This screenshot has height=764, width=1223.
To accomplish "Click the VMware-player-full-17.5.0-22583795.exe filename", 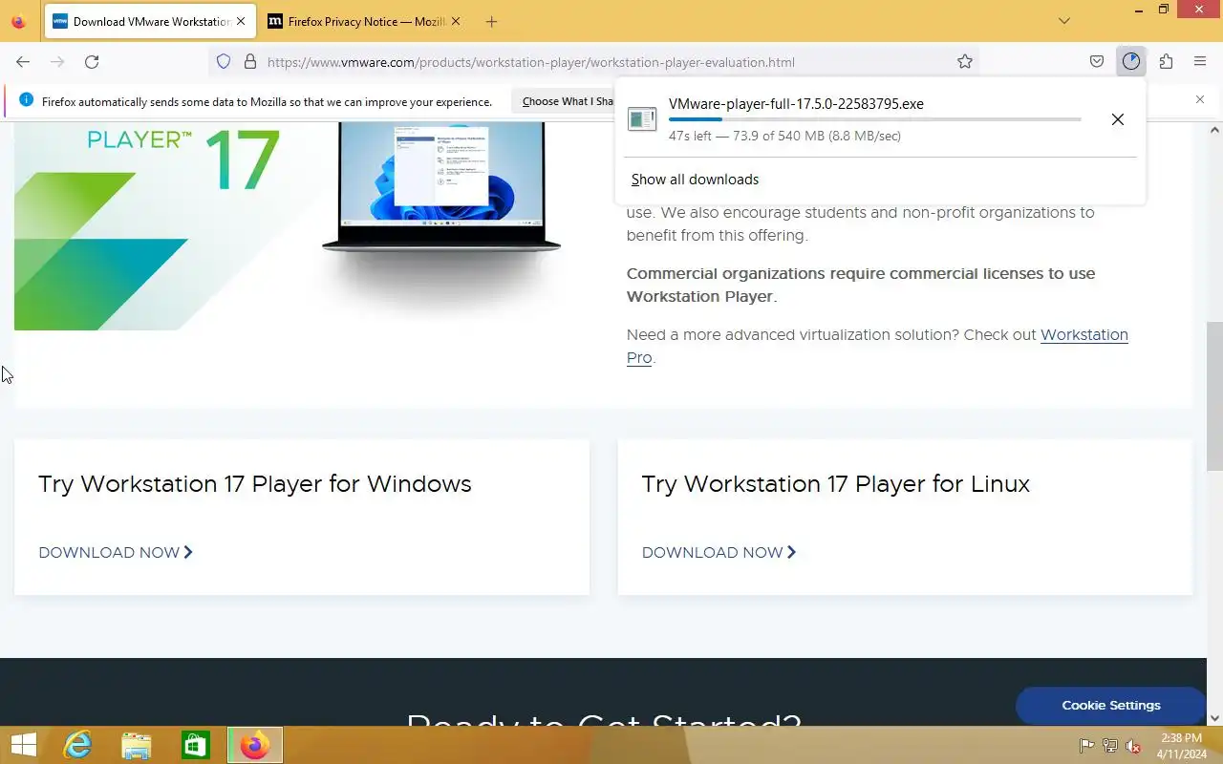I will click(796, 104).
